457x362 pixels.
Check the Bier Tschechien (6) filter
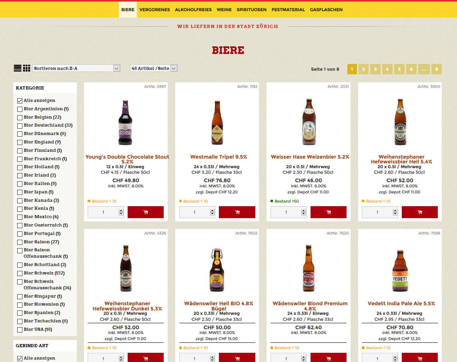pos(20,322)
